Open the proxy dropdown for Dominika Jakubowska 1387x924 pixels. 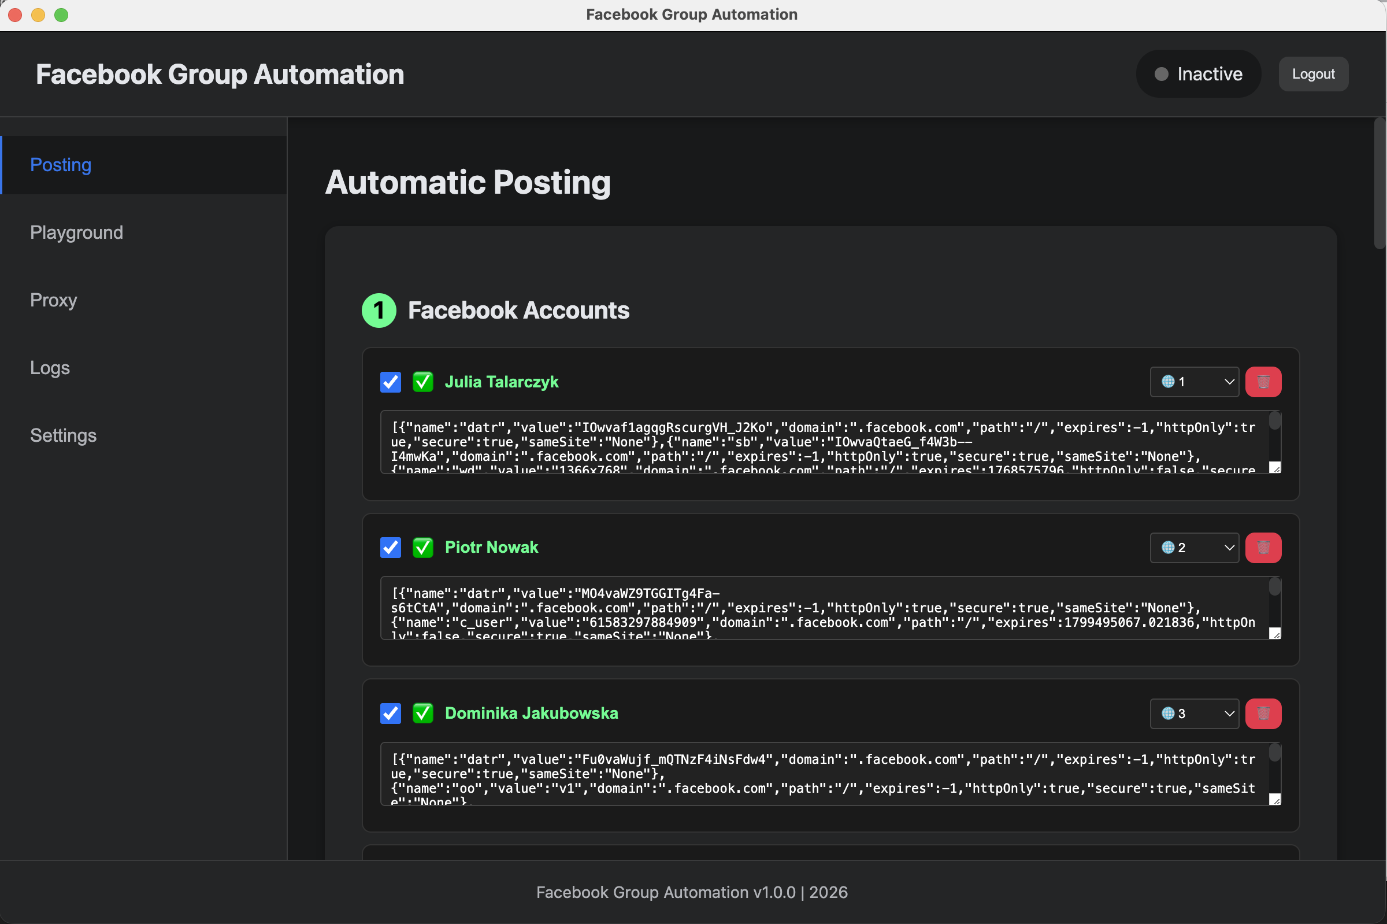(1195, 714)
